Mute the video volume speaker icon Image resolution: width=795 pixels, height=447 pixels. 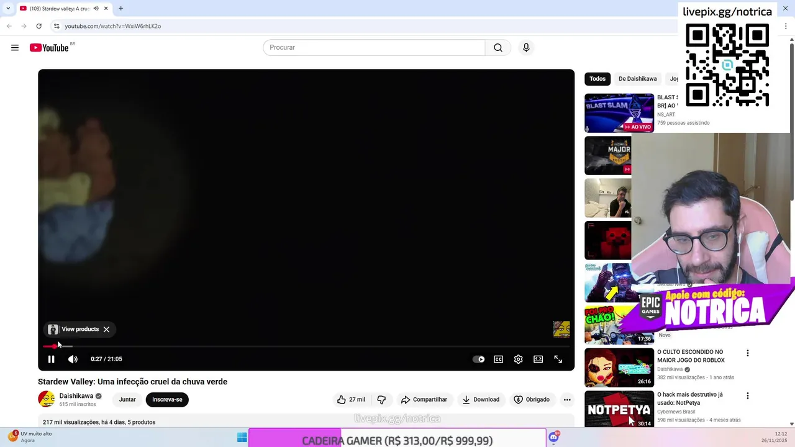coord(73,359)
